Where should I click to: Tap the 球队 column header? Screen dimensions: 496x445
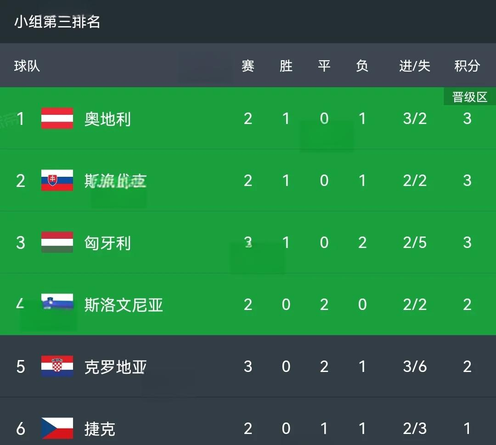click(27, 66)
